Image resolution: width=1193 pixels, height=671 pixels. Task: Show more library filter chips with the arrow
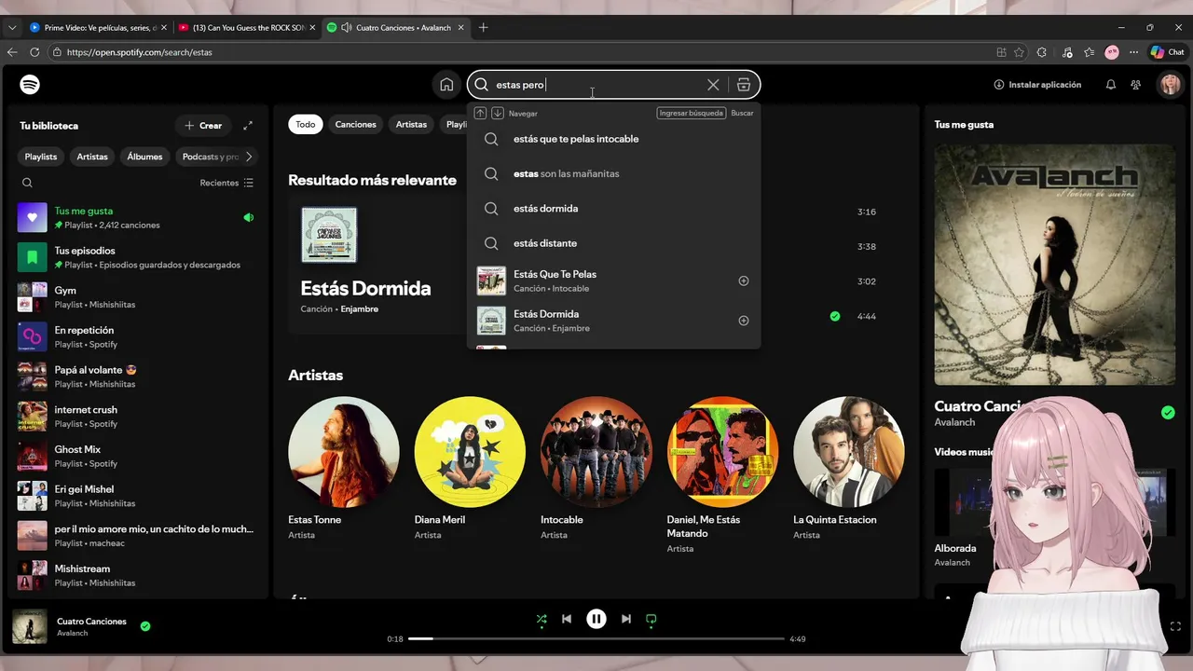pos(249,157)
